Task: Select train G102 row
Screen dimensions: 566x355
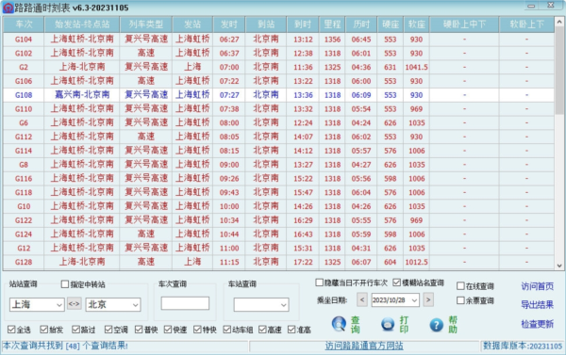Action: coord(278,53)
